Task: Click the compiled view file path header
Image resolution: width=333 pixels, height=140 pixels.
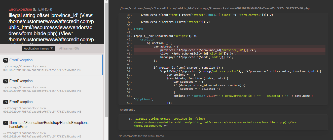Action: coord(214,9)
